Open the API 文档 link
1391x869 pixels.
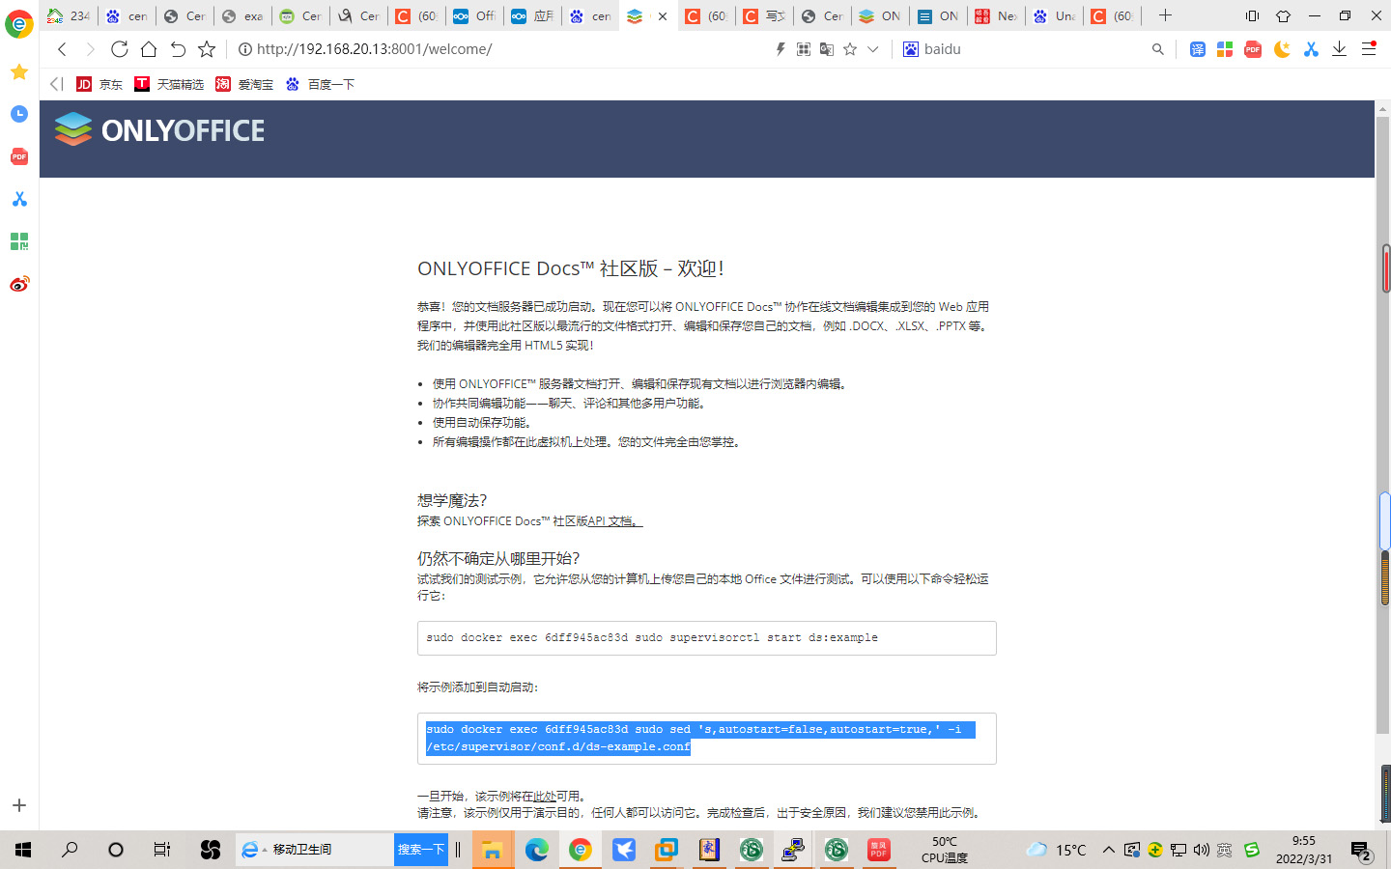pos(613,521)
